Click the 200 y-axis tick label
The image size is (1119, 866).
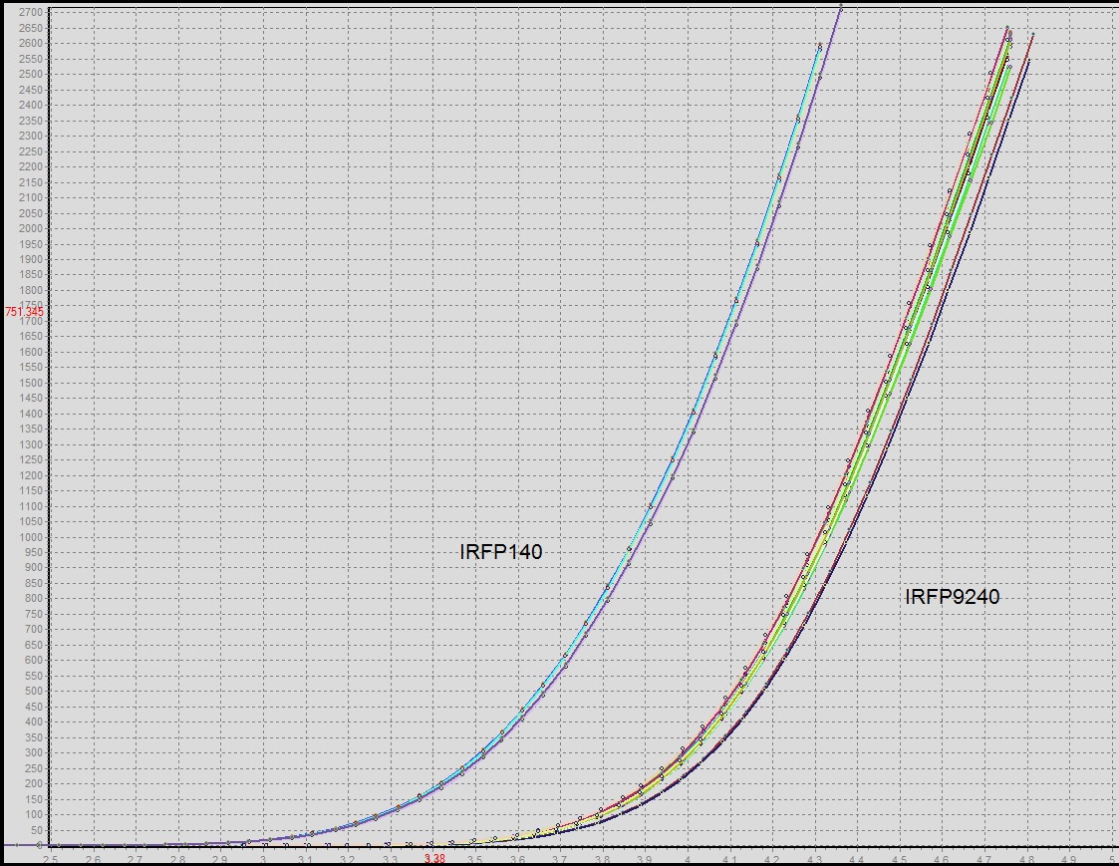click(33, 784)
